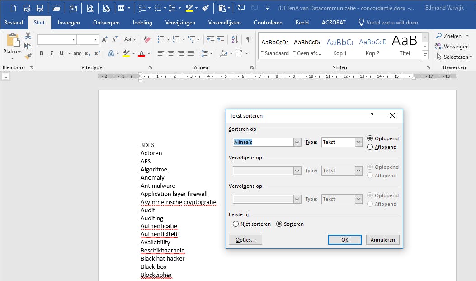Viewport: 476px width, 281px height.
Task: Select Niet sorteren under Eerste rij
Action: [x=236, y=224]
